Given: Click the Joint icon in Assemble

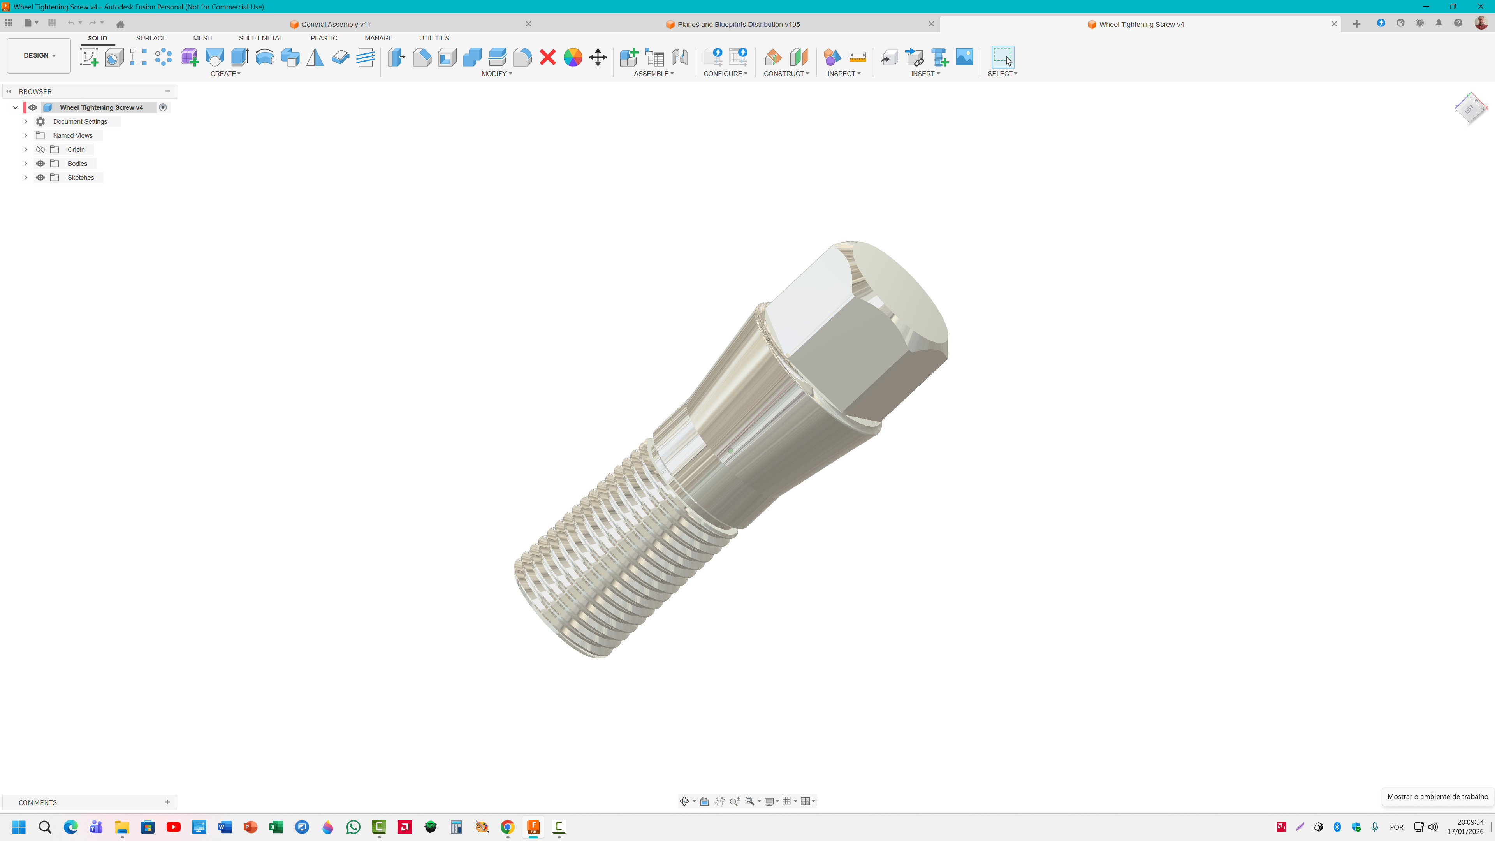Looking at the screenshot, I should [680, 57].
